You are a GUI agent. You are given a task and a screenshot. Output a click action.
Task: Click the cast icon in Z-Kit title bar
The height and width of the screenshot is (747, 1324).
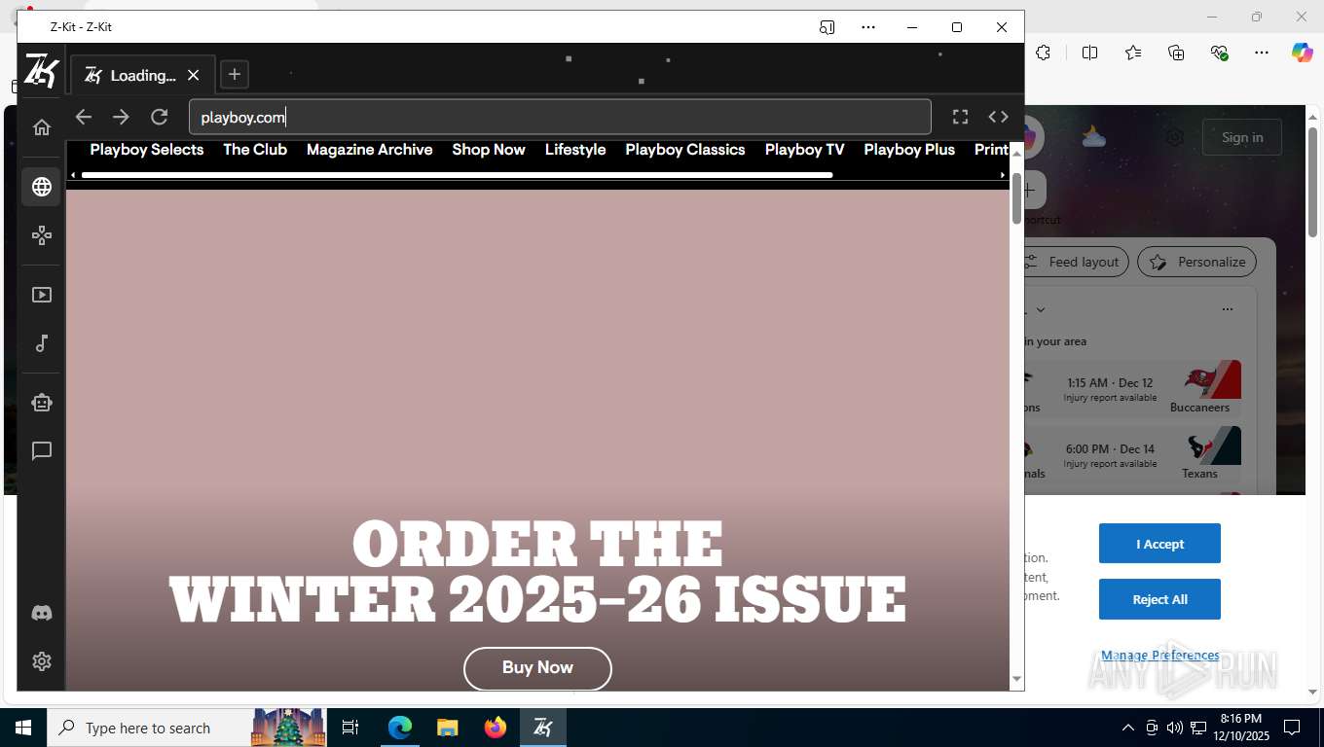pos(827,27)
